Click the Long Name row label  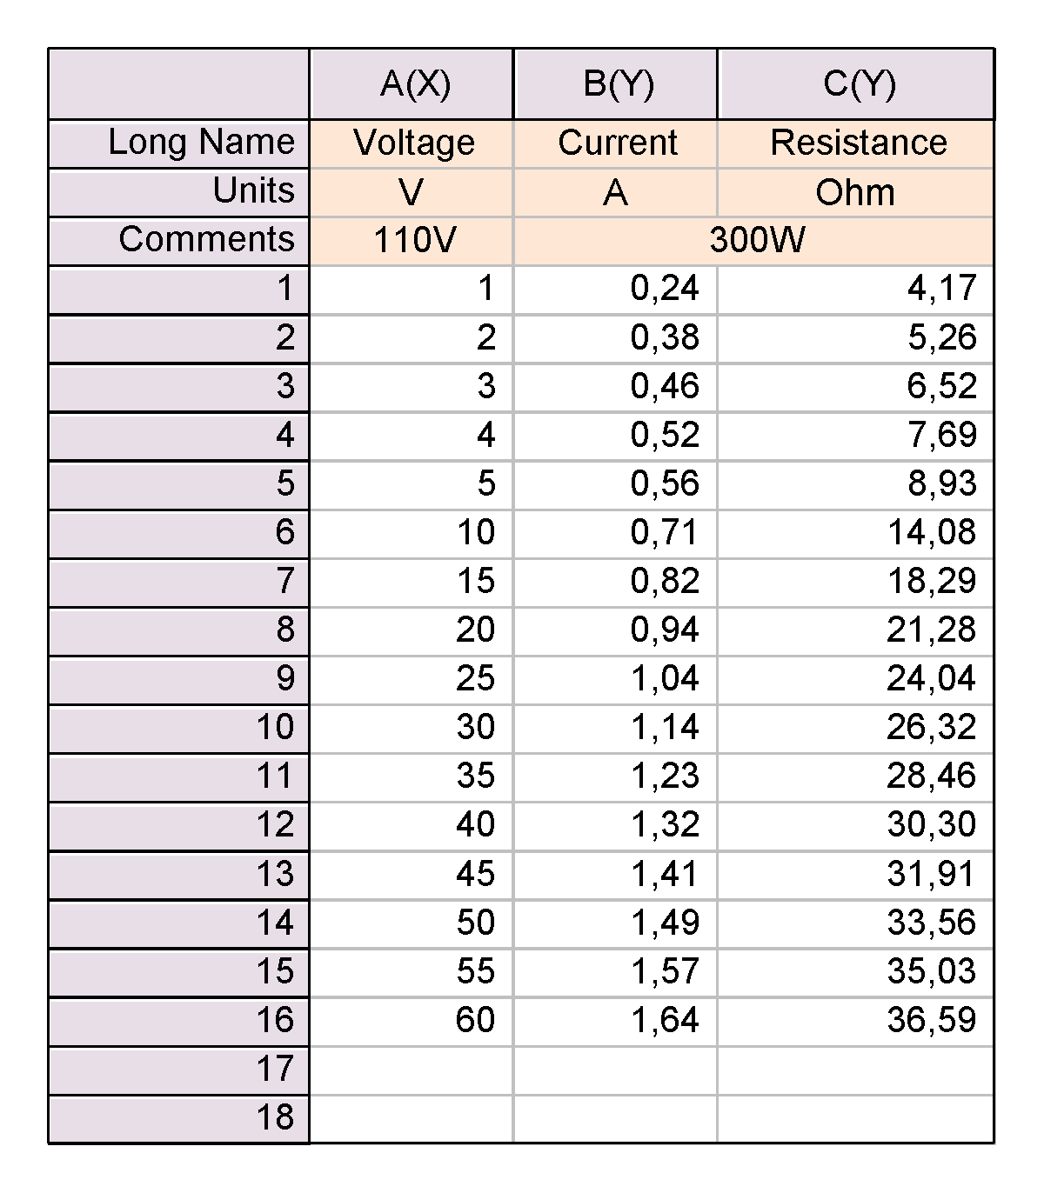[178, 144]
